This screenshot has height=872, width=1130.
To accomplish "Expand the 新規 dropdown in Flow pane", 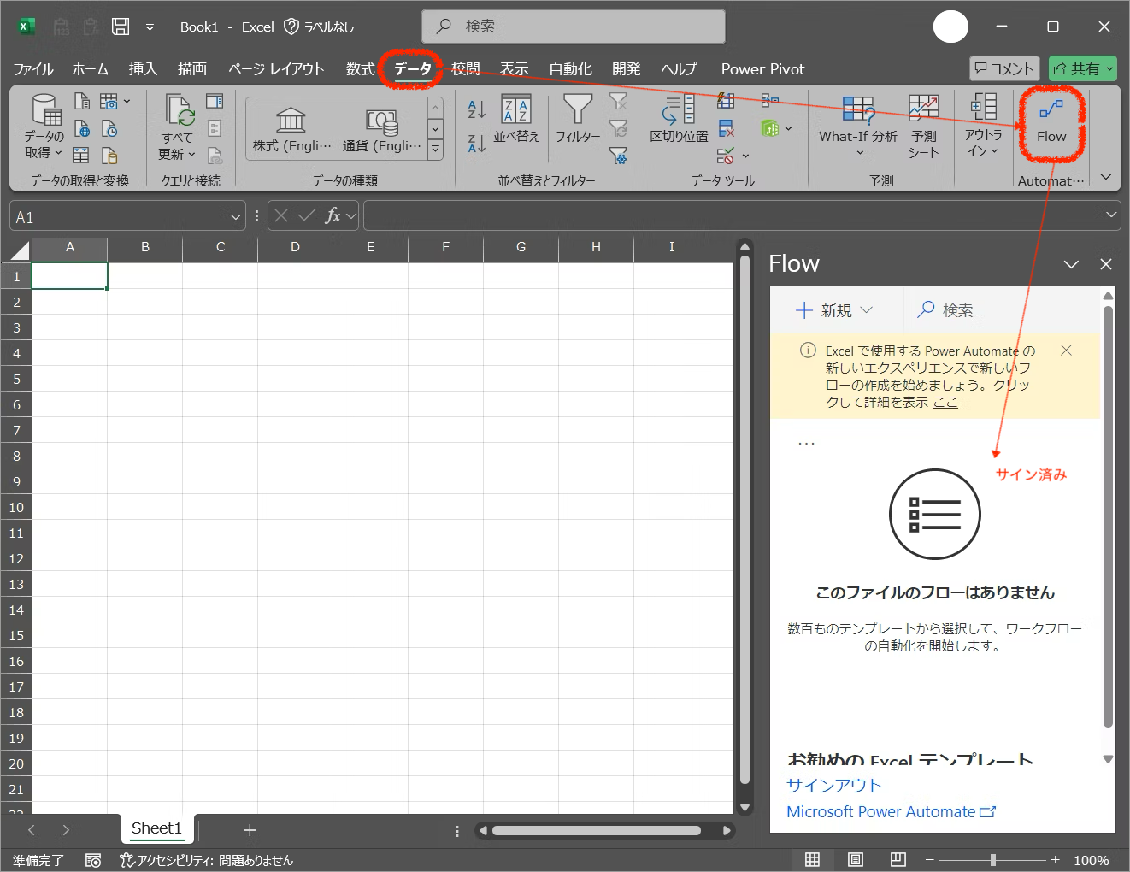I will pyautogui.click(x=866, y=310).
